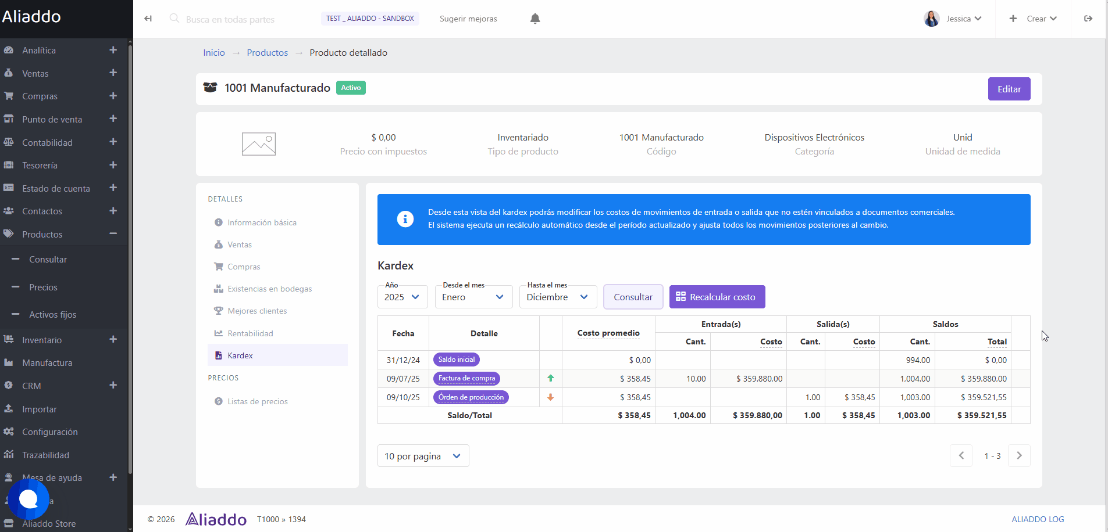Click the product image placeholder
Screen dimensions: 1108x532
259,144
